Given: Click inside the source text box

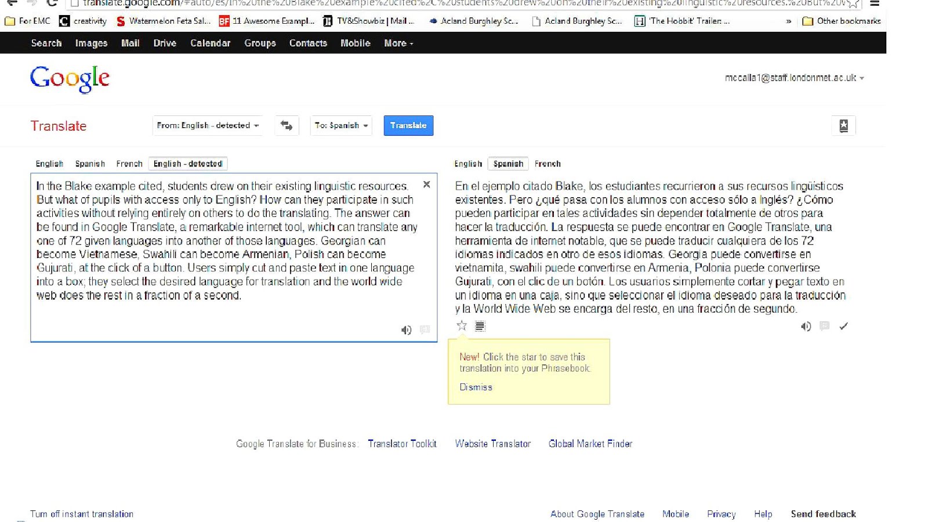Looking at the screenshot, I should 234,258.
